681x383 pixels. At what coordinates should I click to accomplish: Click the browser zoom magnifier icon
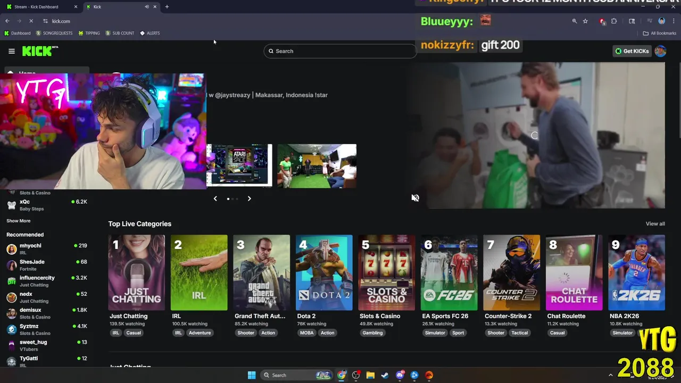point(574,21)
